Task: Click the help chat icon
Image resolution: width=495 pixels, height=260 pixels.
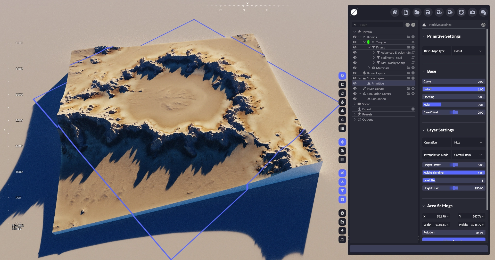Action: pyautogui.click(x=483, y=12)
